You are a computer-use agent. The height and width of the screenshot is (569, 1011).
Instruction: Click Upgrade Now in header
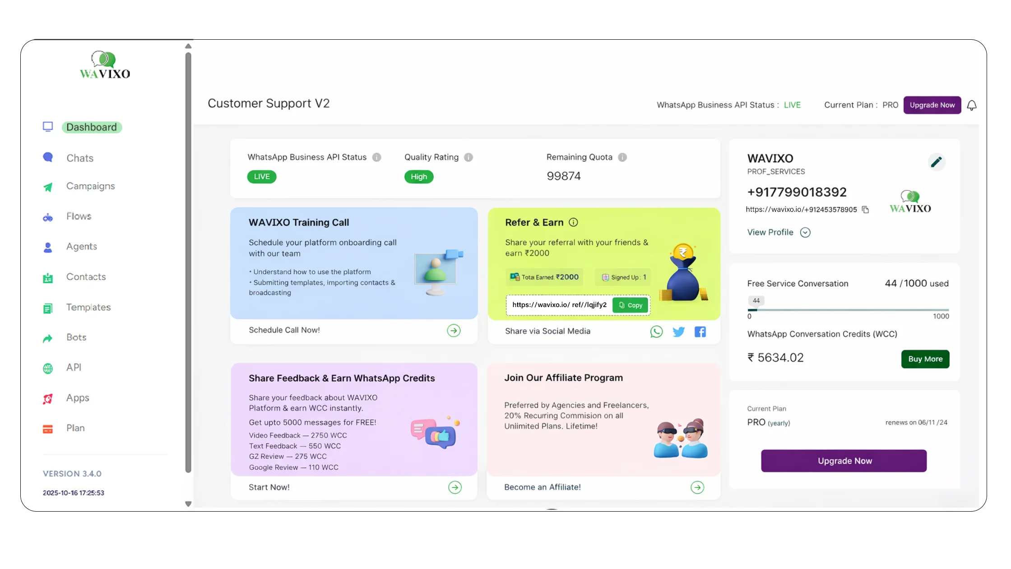[932, 105]
